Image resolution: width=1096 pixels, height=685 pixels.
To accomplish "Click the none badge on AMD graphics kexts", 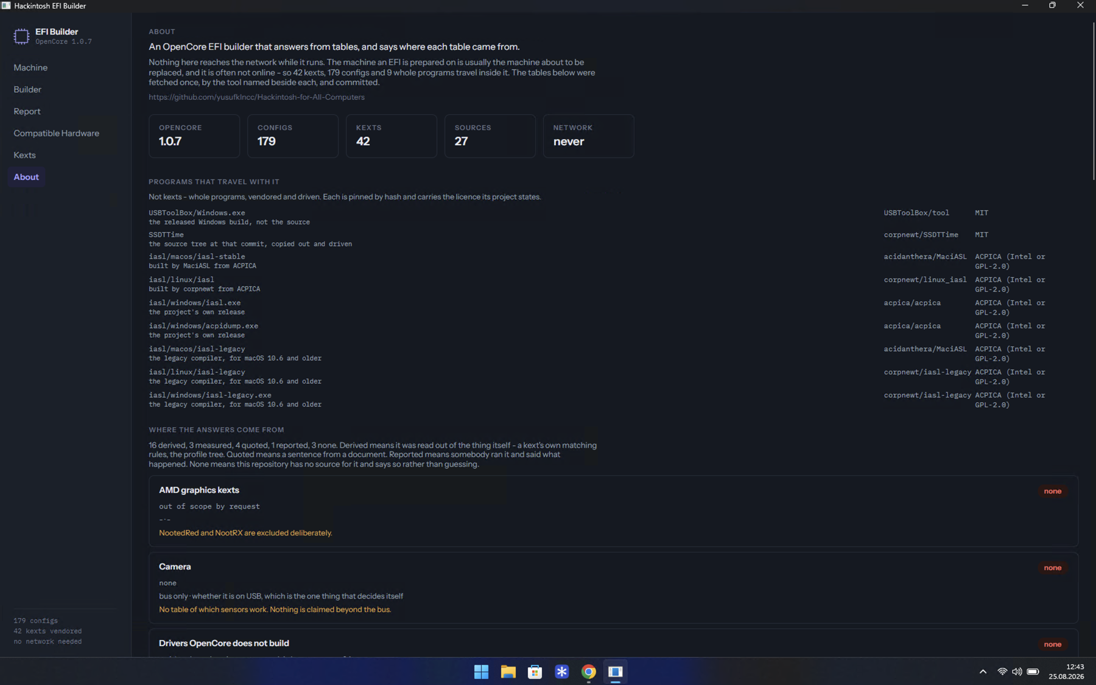I will click(1052, 491).
